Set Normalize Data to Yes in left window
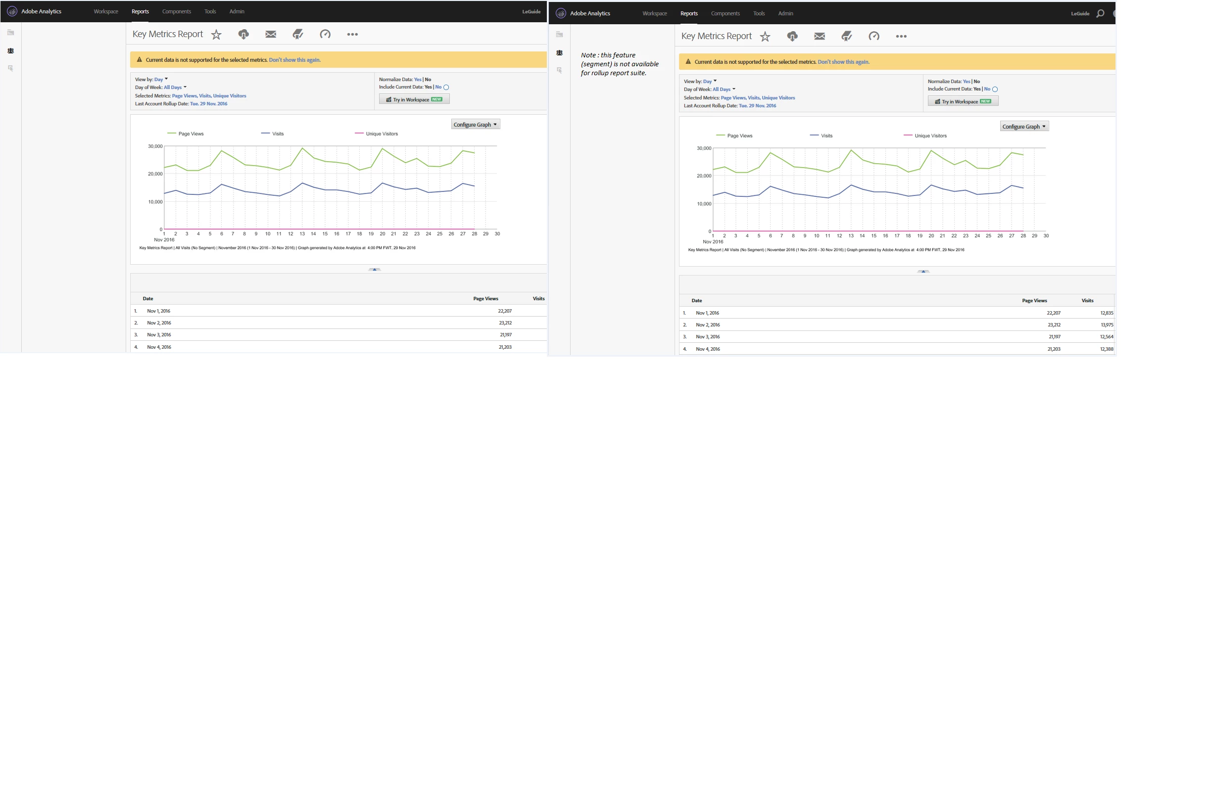Screen dimensions: 1211x787 pos(417,79)
